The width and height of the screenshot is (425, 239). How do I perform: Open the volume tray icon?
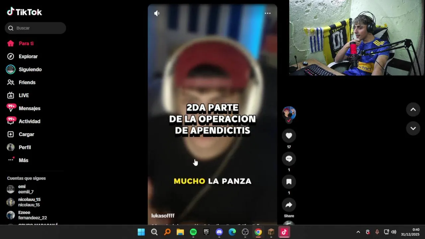tap(394, 232)
